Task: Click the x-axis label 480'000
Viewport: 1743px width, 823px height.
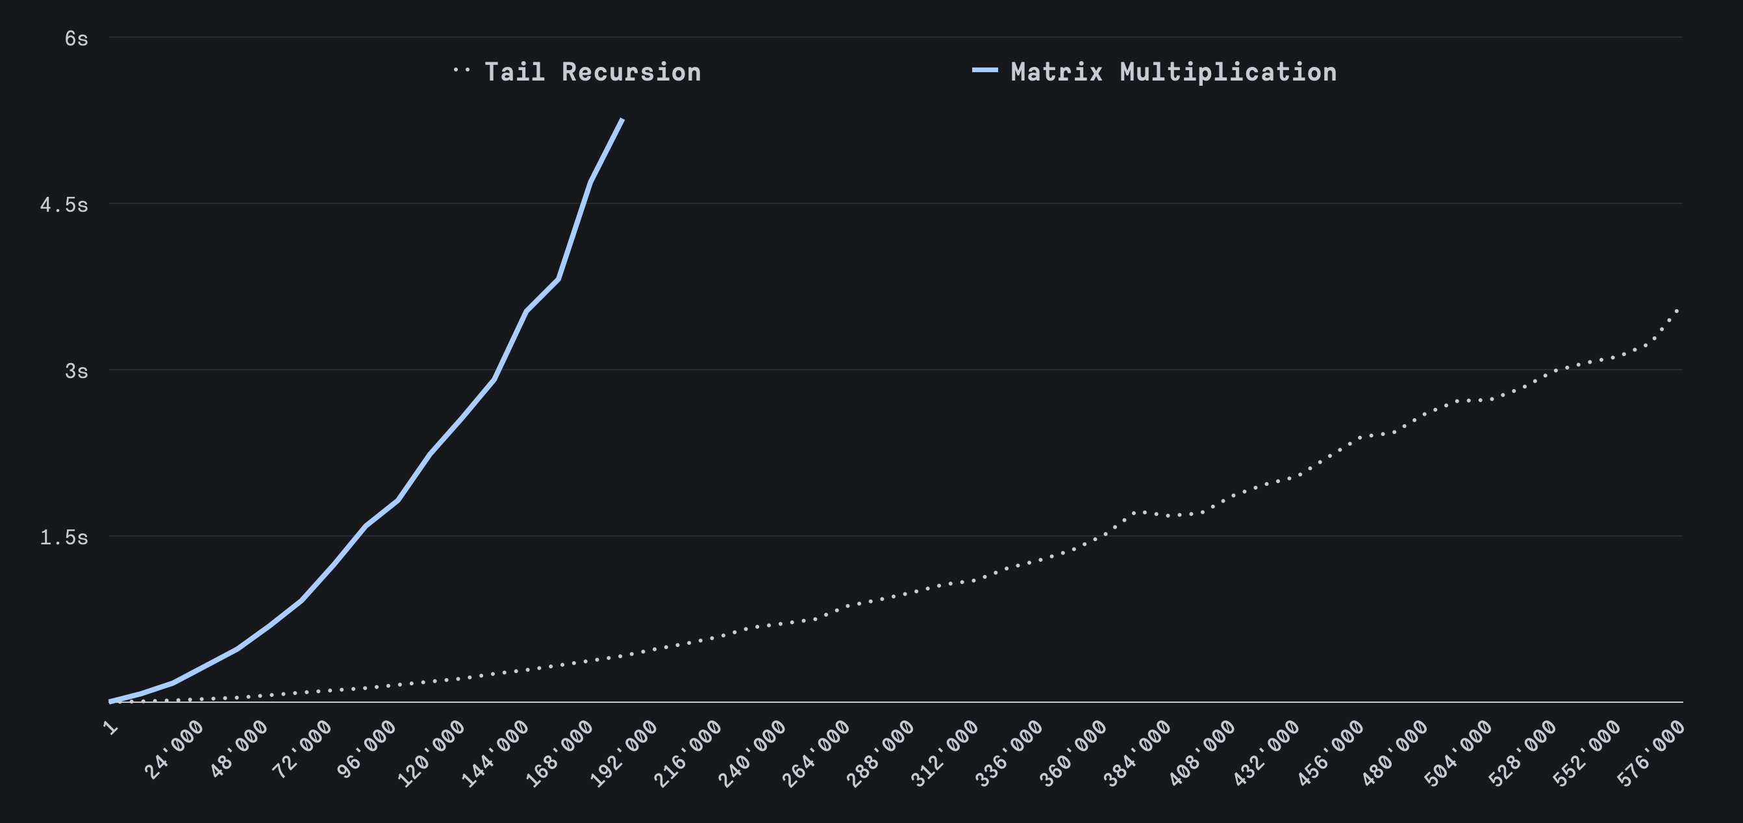Action: pos(1395,755)
